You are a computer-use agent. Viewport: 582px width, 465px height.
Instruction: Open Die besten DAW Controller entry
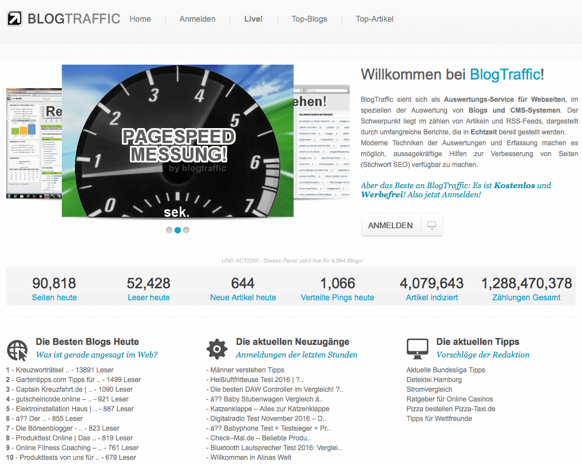coord(275,390)
